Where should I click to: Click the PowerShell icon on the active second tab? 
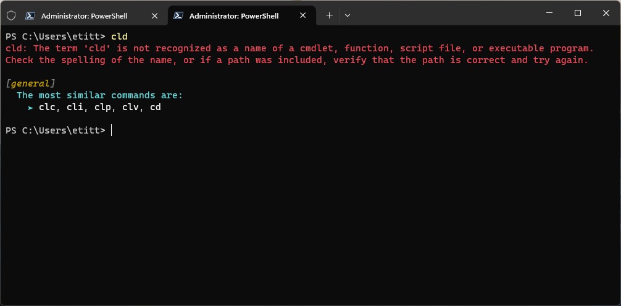click(178, 15)
